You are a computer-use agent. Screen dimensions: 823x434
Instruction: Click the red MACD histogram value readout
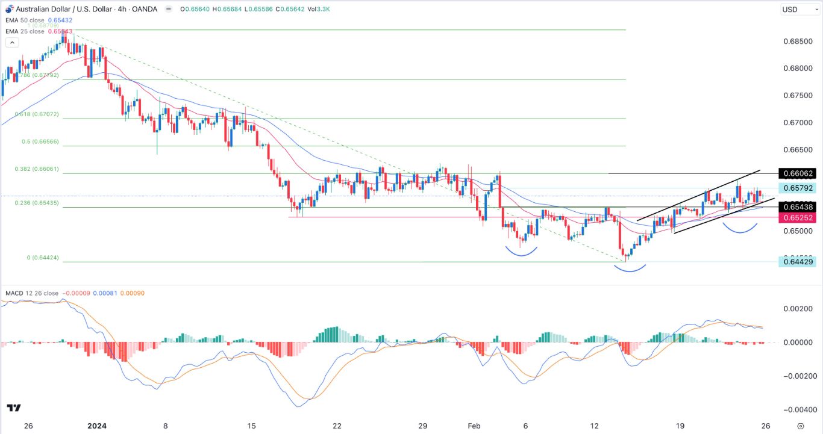(x=76, y=293)
